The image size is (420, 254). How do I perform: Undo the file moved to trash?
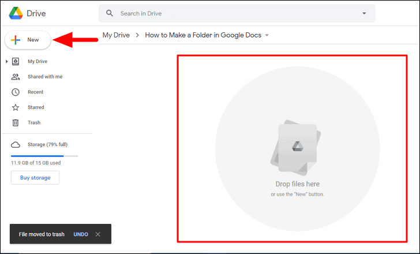click(x=81, y=234)
